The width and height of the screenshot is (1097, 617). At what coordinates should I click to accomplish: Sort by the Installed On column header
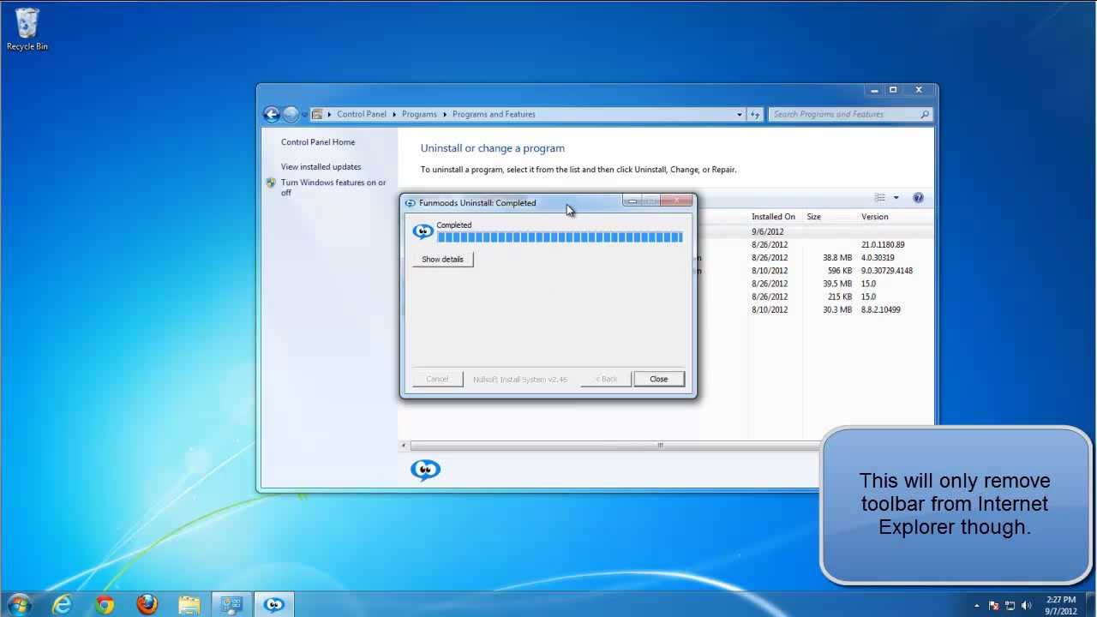774,217
